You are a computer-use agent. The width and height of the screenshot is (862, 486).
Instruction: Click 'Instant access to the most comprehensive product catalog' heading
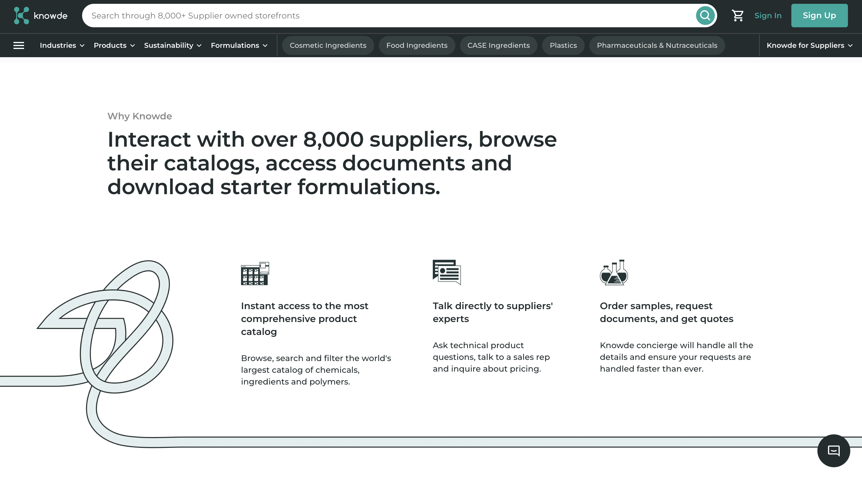point(305,319)
